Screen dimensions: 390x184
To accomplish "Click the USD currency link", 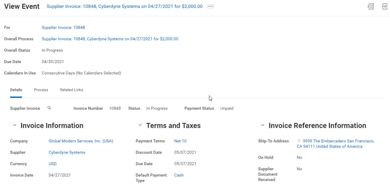I will [53, 164].
